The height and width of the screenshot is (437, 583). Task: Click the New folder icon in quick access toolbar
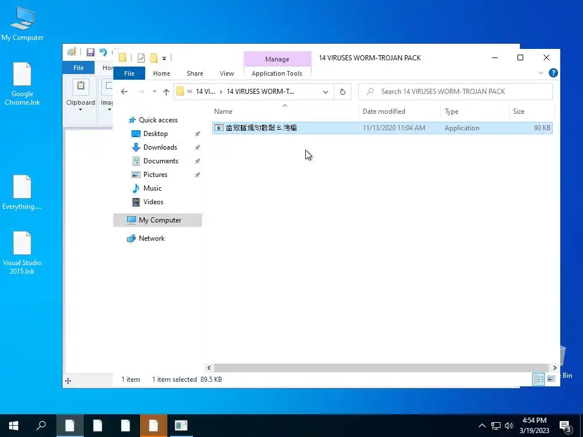tap(154, 58)
